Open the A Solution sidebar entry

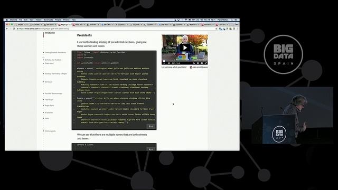(49, 112)
